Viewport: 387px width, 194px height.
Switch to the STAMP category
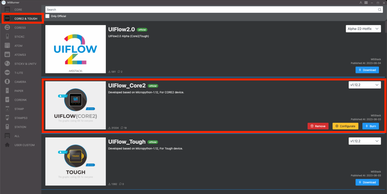(x=21, y=109)
